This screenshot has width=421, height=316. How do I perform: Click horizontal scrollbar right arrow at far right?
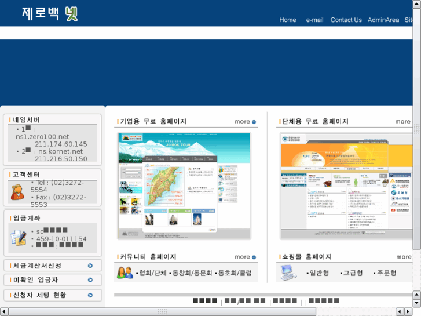pyautogui.click(x=408, y=312)
